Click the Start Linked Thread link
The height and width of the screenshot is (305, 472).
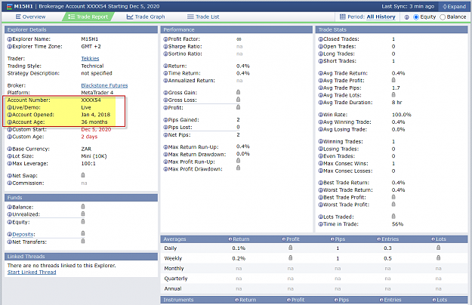pyautogui.click(x=32, y=273)
